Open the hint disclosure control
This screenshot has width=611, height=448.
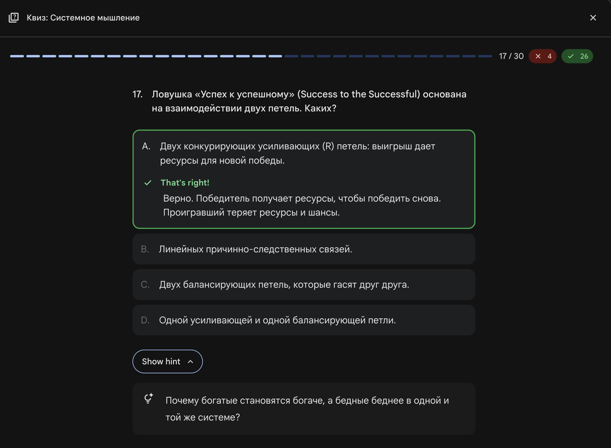(x=167, y=361)
